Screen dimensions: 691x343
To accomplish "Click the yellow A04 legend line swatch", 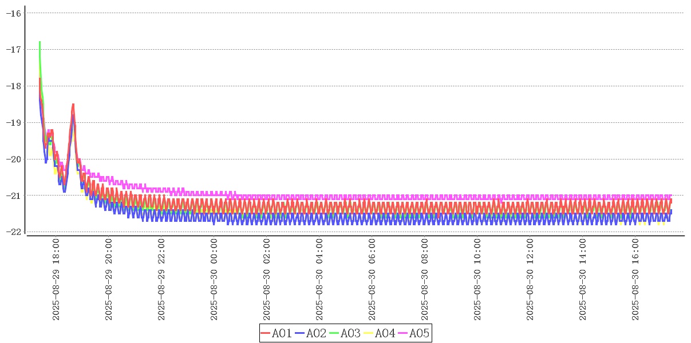I will click(x=369, y=333).
